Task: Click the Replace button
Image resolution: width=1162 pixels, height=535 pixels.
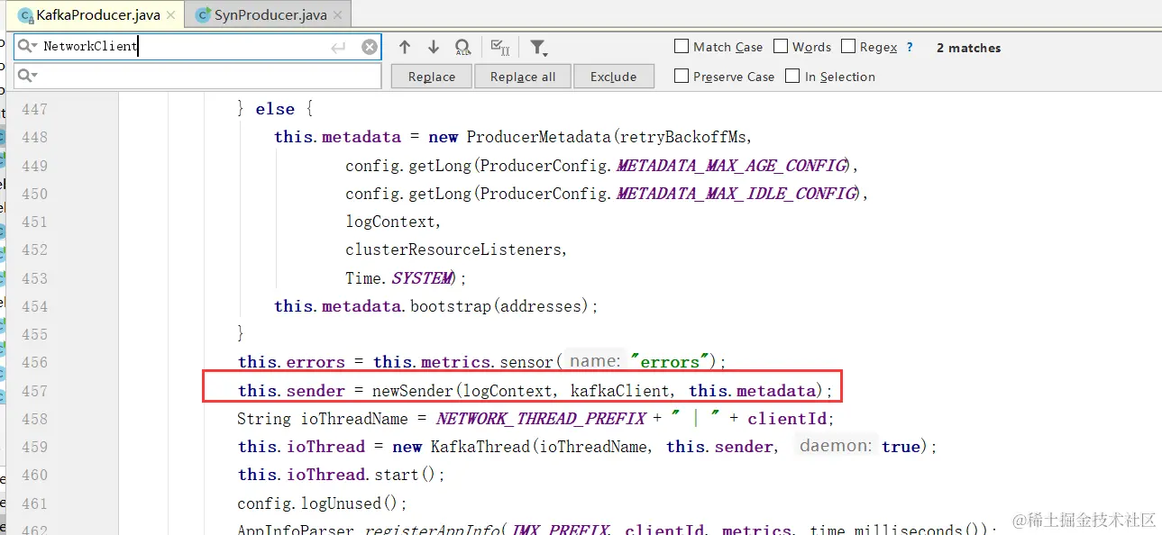Action: (x=432, y=77)
